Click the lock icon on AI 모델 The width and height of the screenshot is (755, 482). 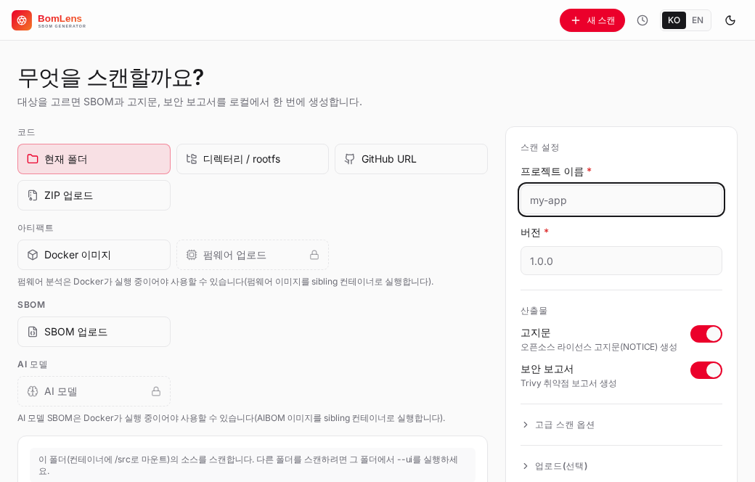(x=156, y=391)
